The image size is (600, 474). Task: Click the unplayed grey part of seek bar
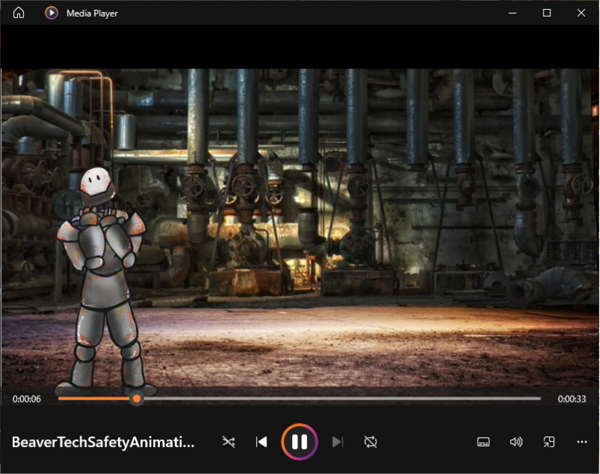pyautogui.click(x=338, y=399)
